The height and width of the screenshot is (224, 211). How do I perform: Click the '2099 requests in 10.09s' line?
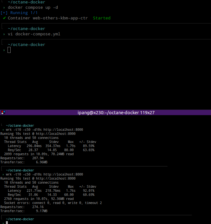(39, 154)
